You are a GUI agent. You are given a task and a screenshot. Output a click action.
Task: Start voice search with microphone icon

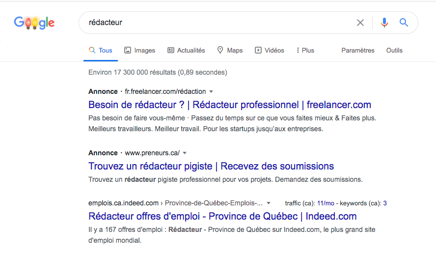(x=384, y=23)
